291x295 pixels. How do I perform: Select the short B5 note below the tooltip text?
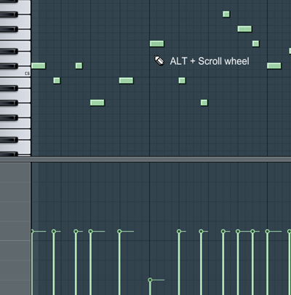[x=182, y=81]
